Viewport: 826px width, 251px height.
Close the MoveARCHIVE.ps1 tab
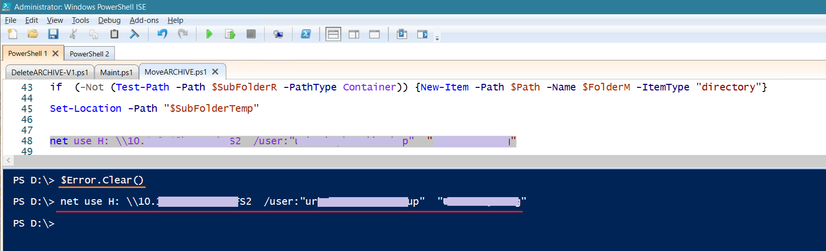tap(215, 72)
